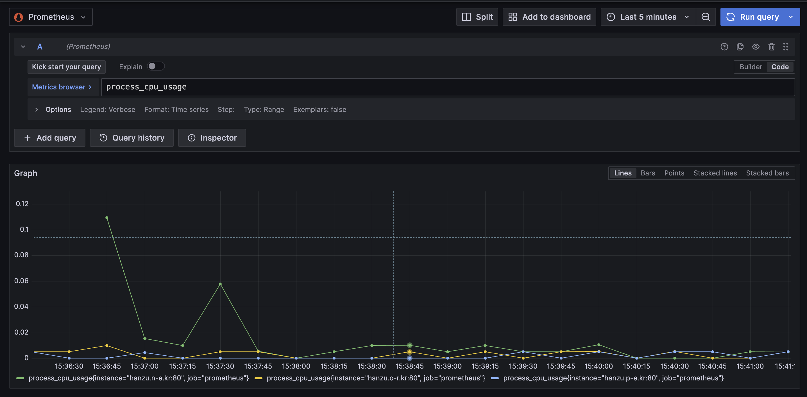Duplicate query A with the copy icon
The width and height of the screenshot is (807, 397).
tap(740, 47)
